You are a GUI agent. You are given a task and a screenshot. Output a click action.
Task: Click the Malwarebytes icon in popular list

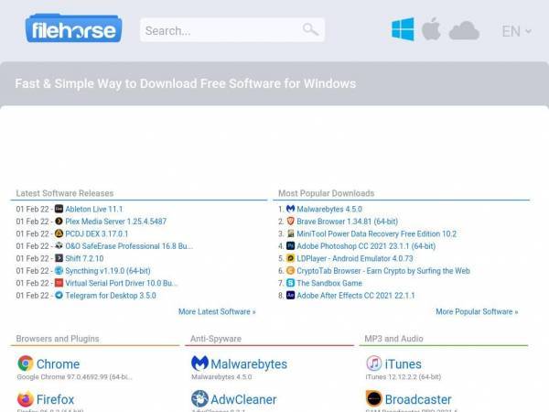(x=291, y=209)
